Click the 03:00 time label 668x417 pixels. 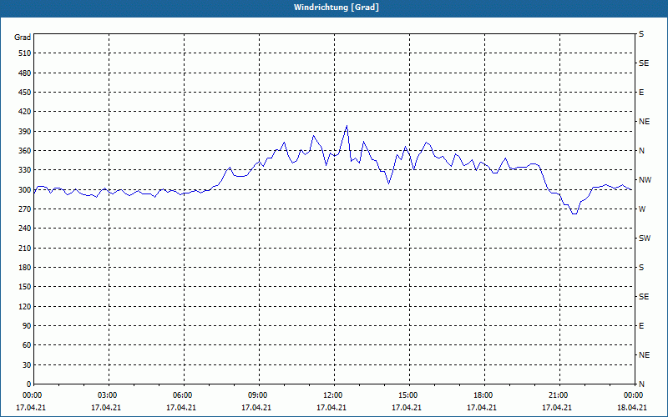(109, 395)
